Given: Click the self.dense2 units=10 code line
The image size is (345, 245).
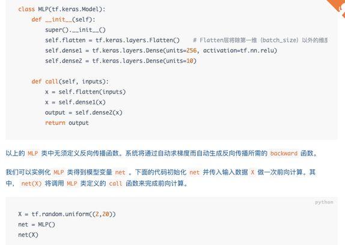Looking at the screenshot, I should (121, 61).
